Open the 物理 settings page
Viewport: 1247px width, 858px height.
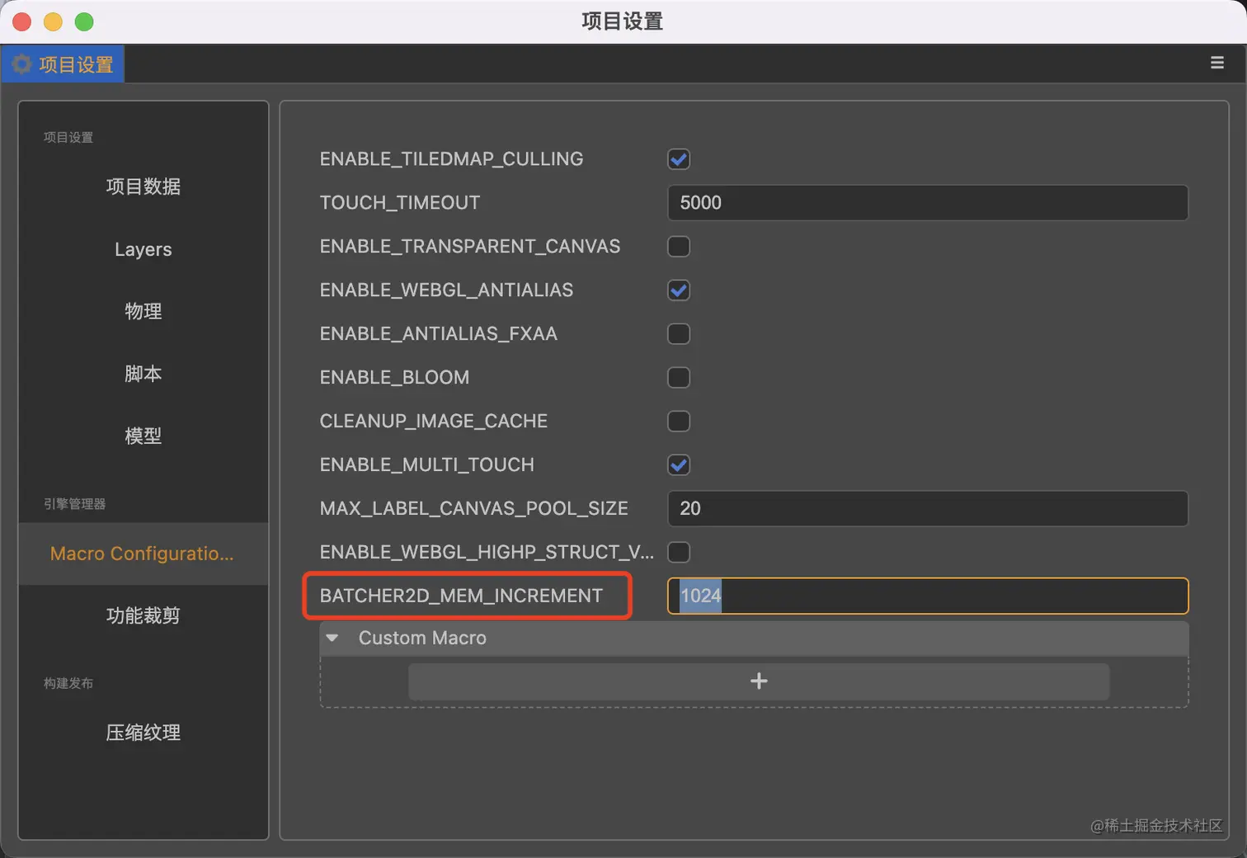click(144, 311)
